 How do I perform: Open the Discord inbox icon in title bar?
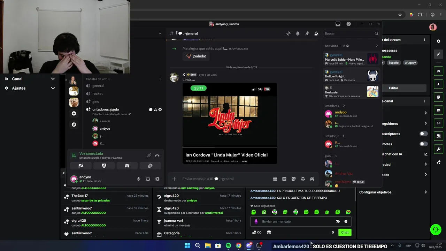click(338, 24)
